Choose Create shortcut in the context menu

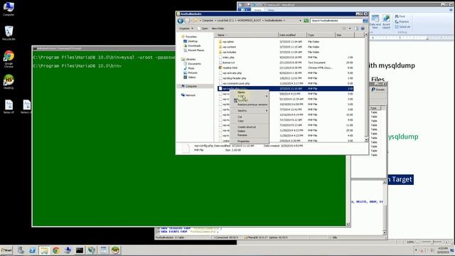point(250,127)
